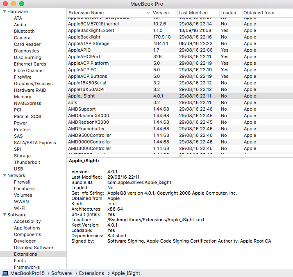This screenshot has height=277, width=293.
Task: Sort by the Version column header
Action: coord(161,13)
